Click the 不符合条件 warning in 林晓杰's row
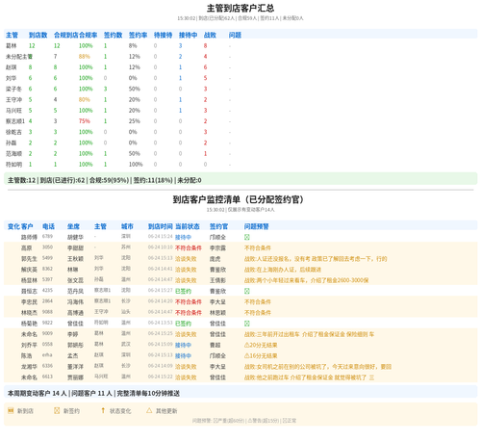The width and height of the screenshot is (481, 442). [x=258, y=313]
